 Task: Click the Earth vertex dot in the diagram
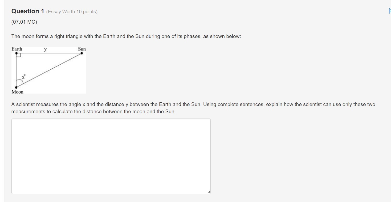click(16, 53)
